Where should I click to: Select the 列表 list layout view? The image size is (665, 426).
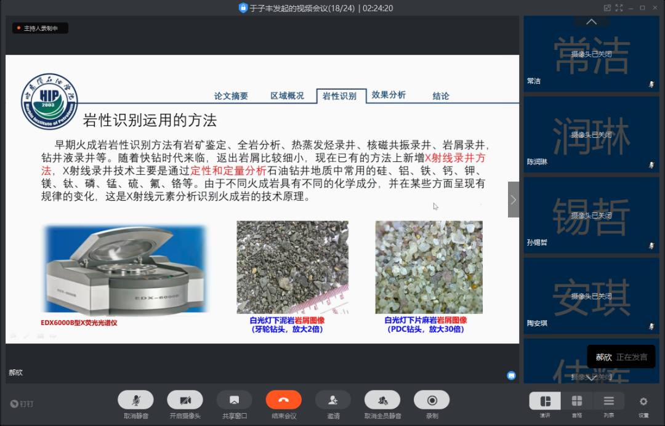pos(608,401)
